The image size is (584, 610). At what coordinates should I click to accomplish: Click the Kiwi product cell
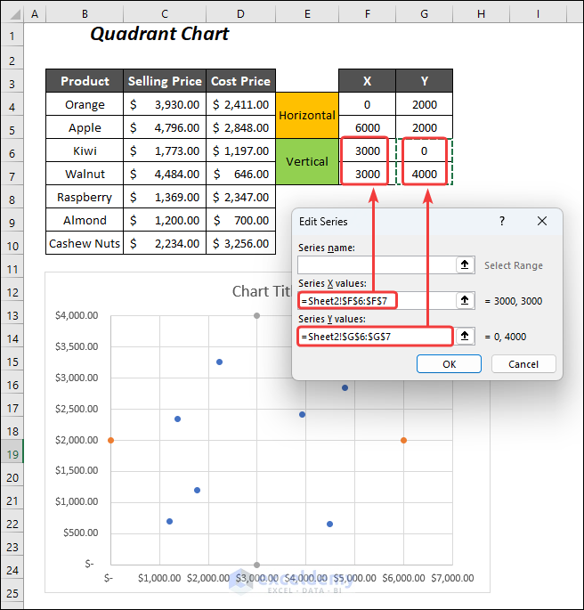click(x=85, y=150)
